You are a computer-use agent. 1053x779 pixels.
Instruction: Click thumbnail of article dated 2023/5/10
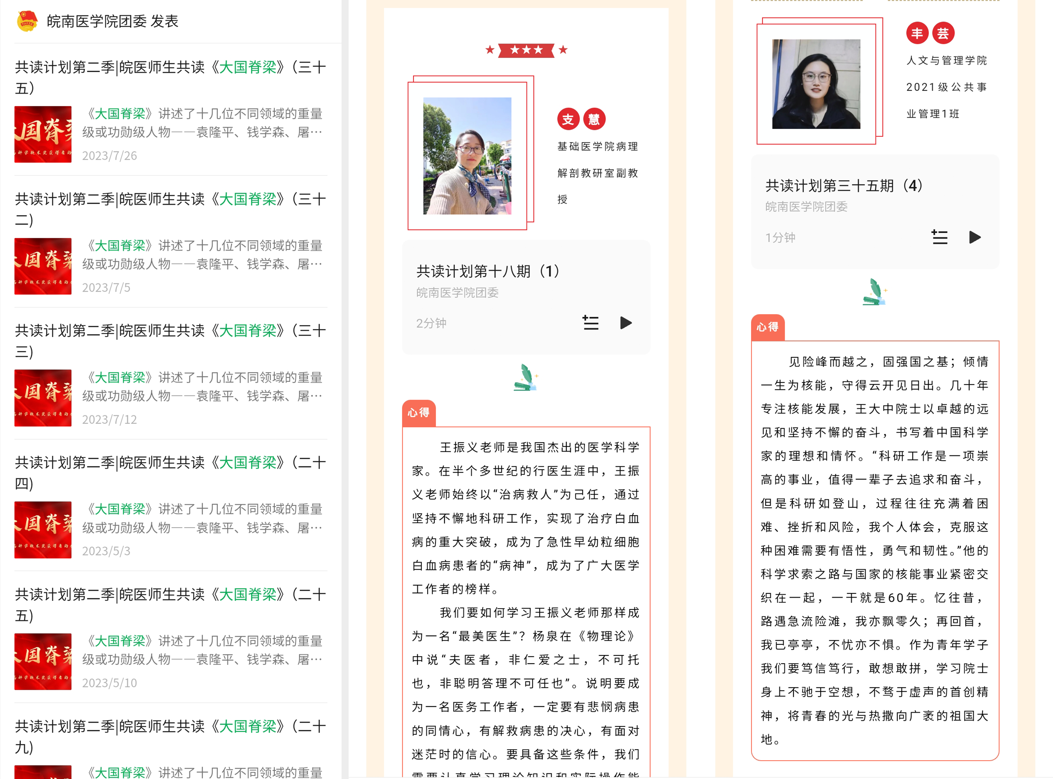click(43, 662)
